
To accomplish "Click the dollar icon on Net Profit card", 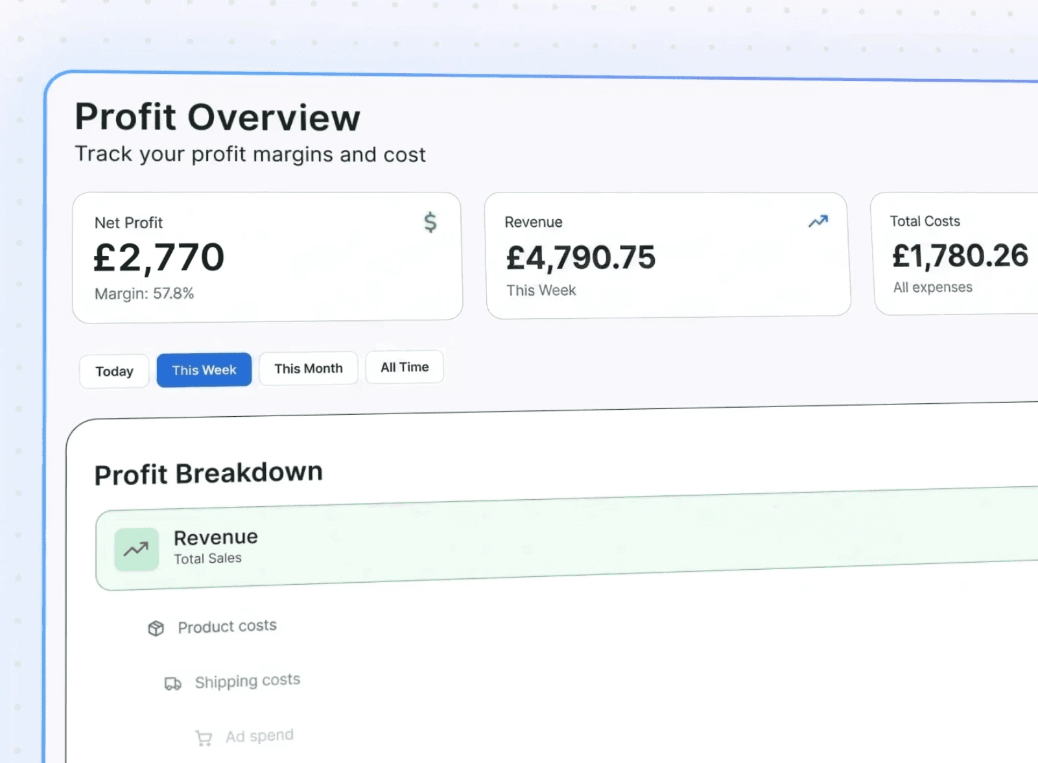I will click(430, 222).
